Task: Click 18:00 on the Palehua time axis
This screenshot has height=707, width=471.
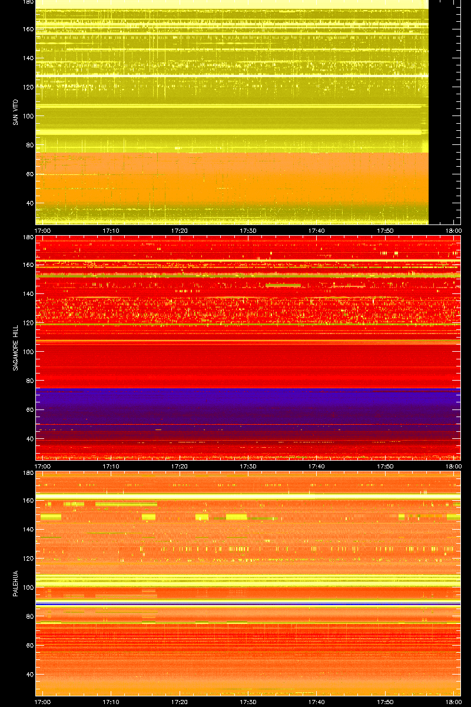Action: [x=453, y=702]
